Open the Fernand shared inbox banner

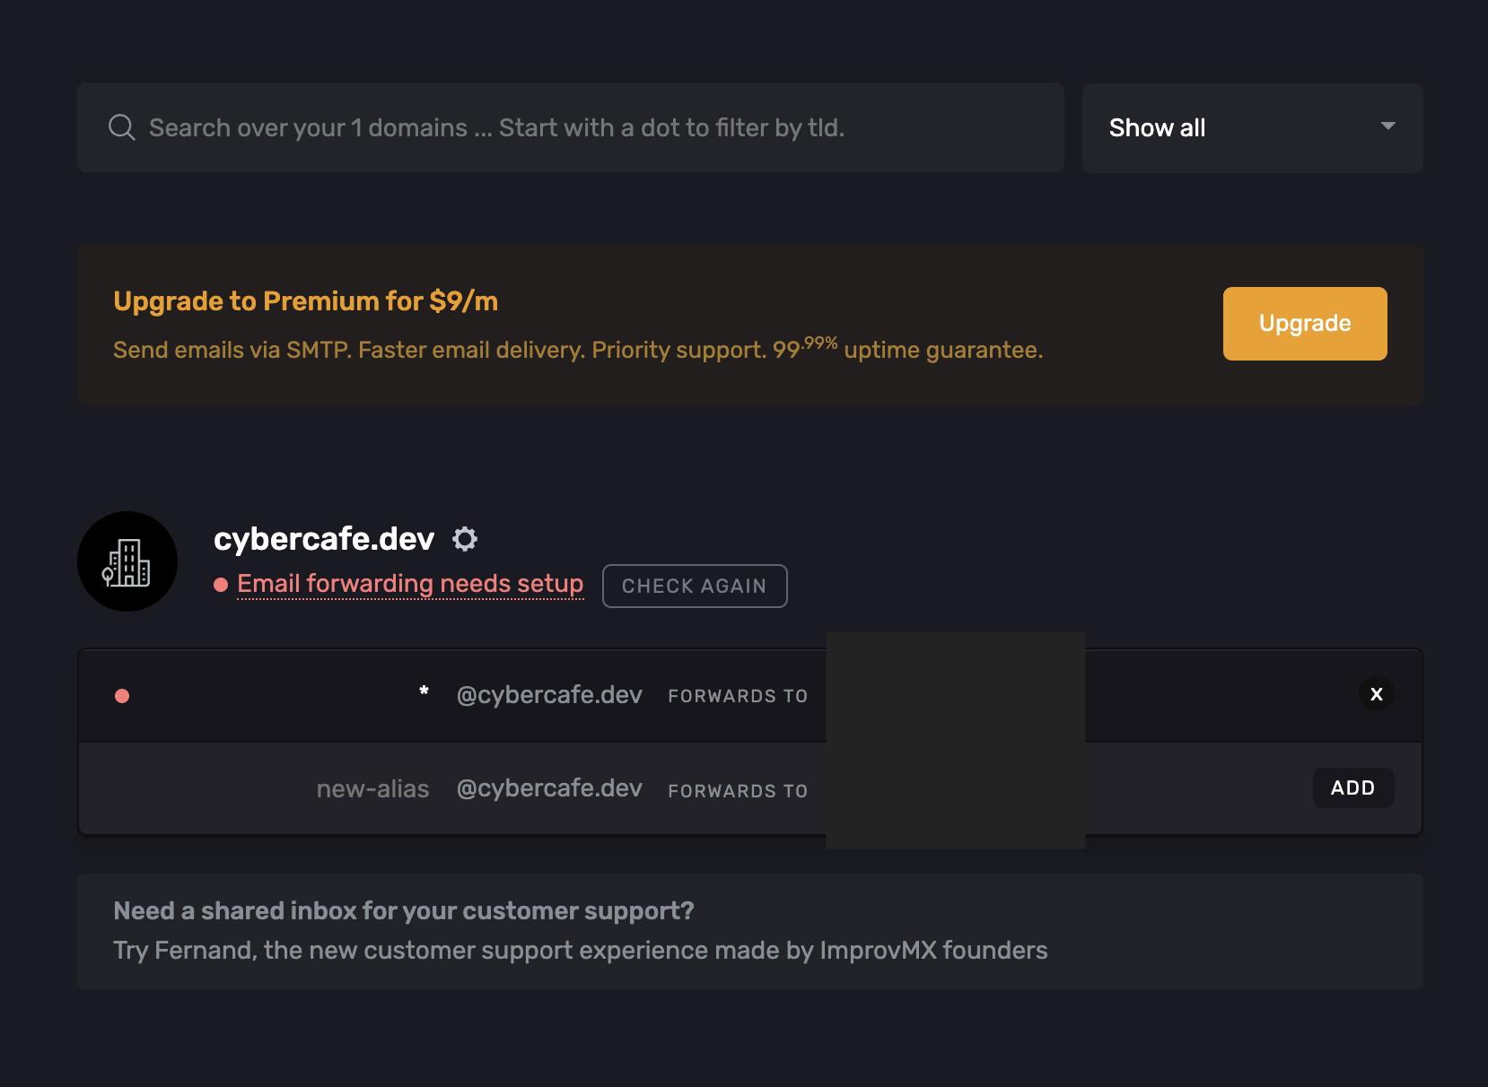pyautogui.click(x=750, y=931)
